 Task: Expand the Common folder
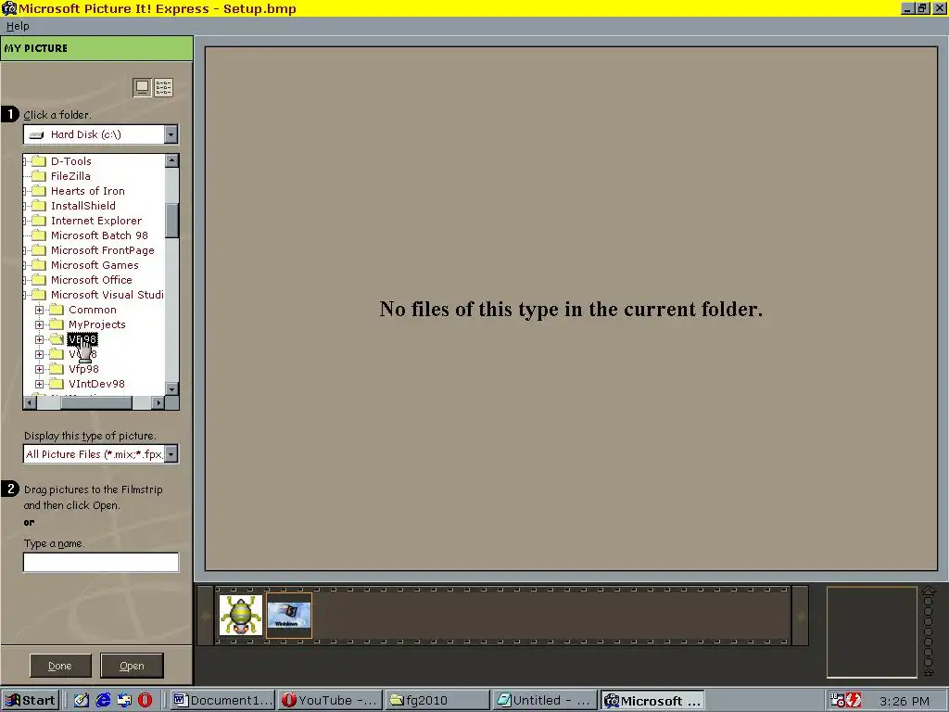coord(39,310)
